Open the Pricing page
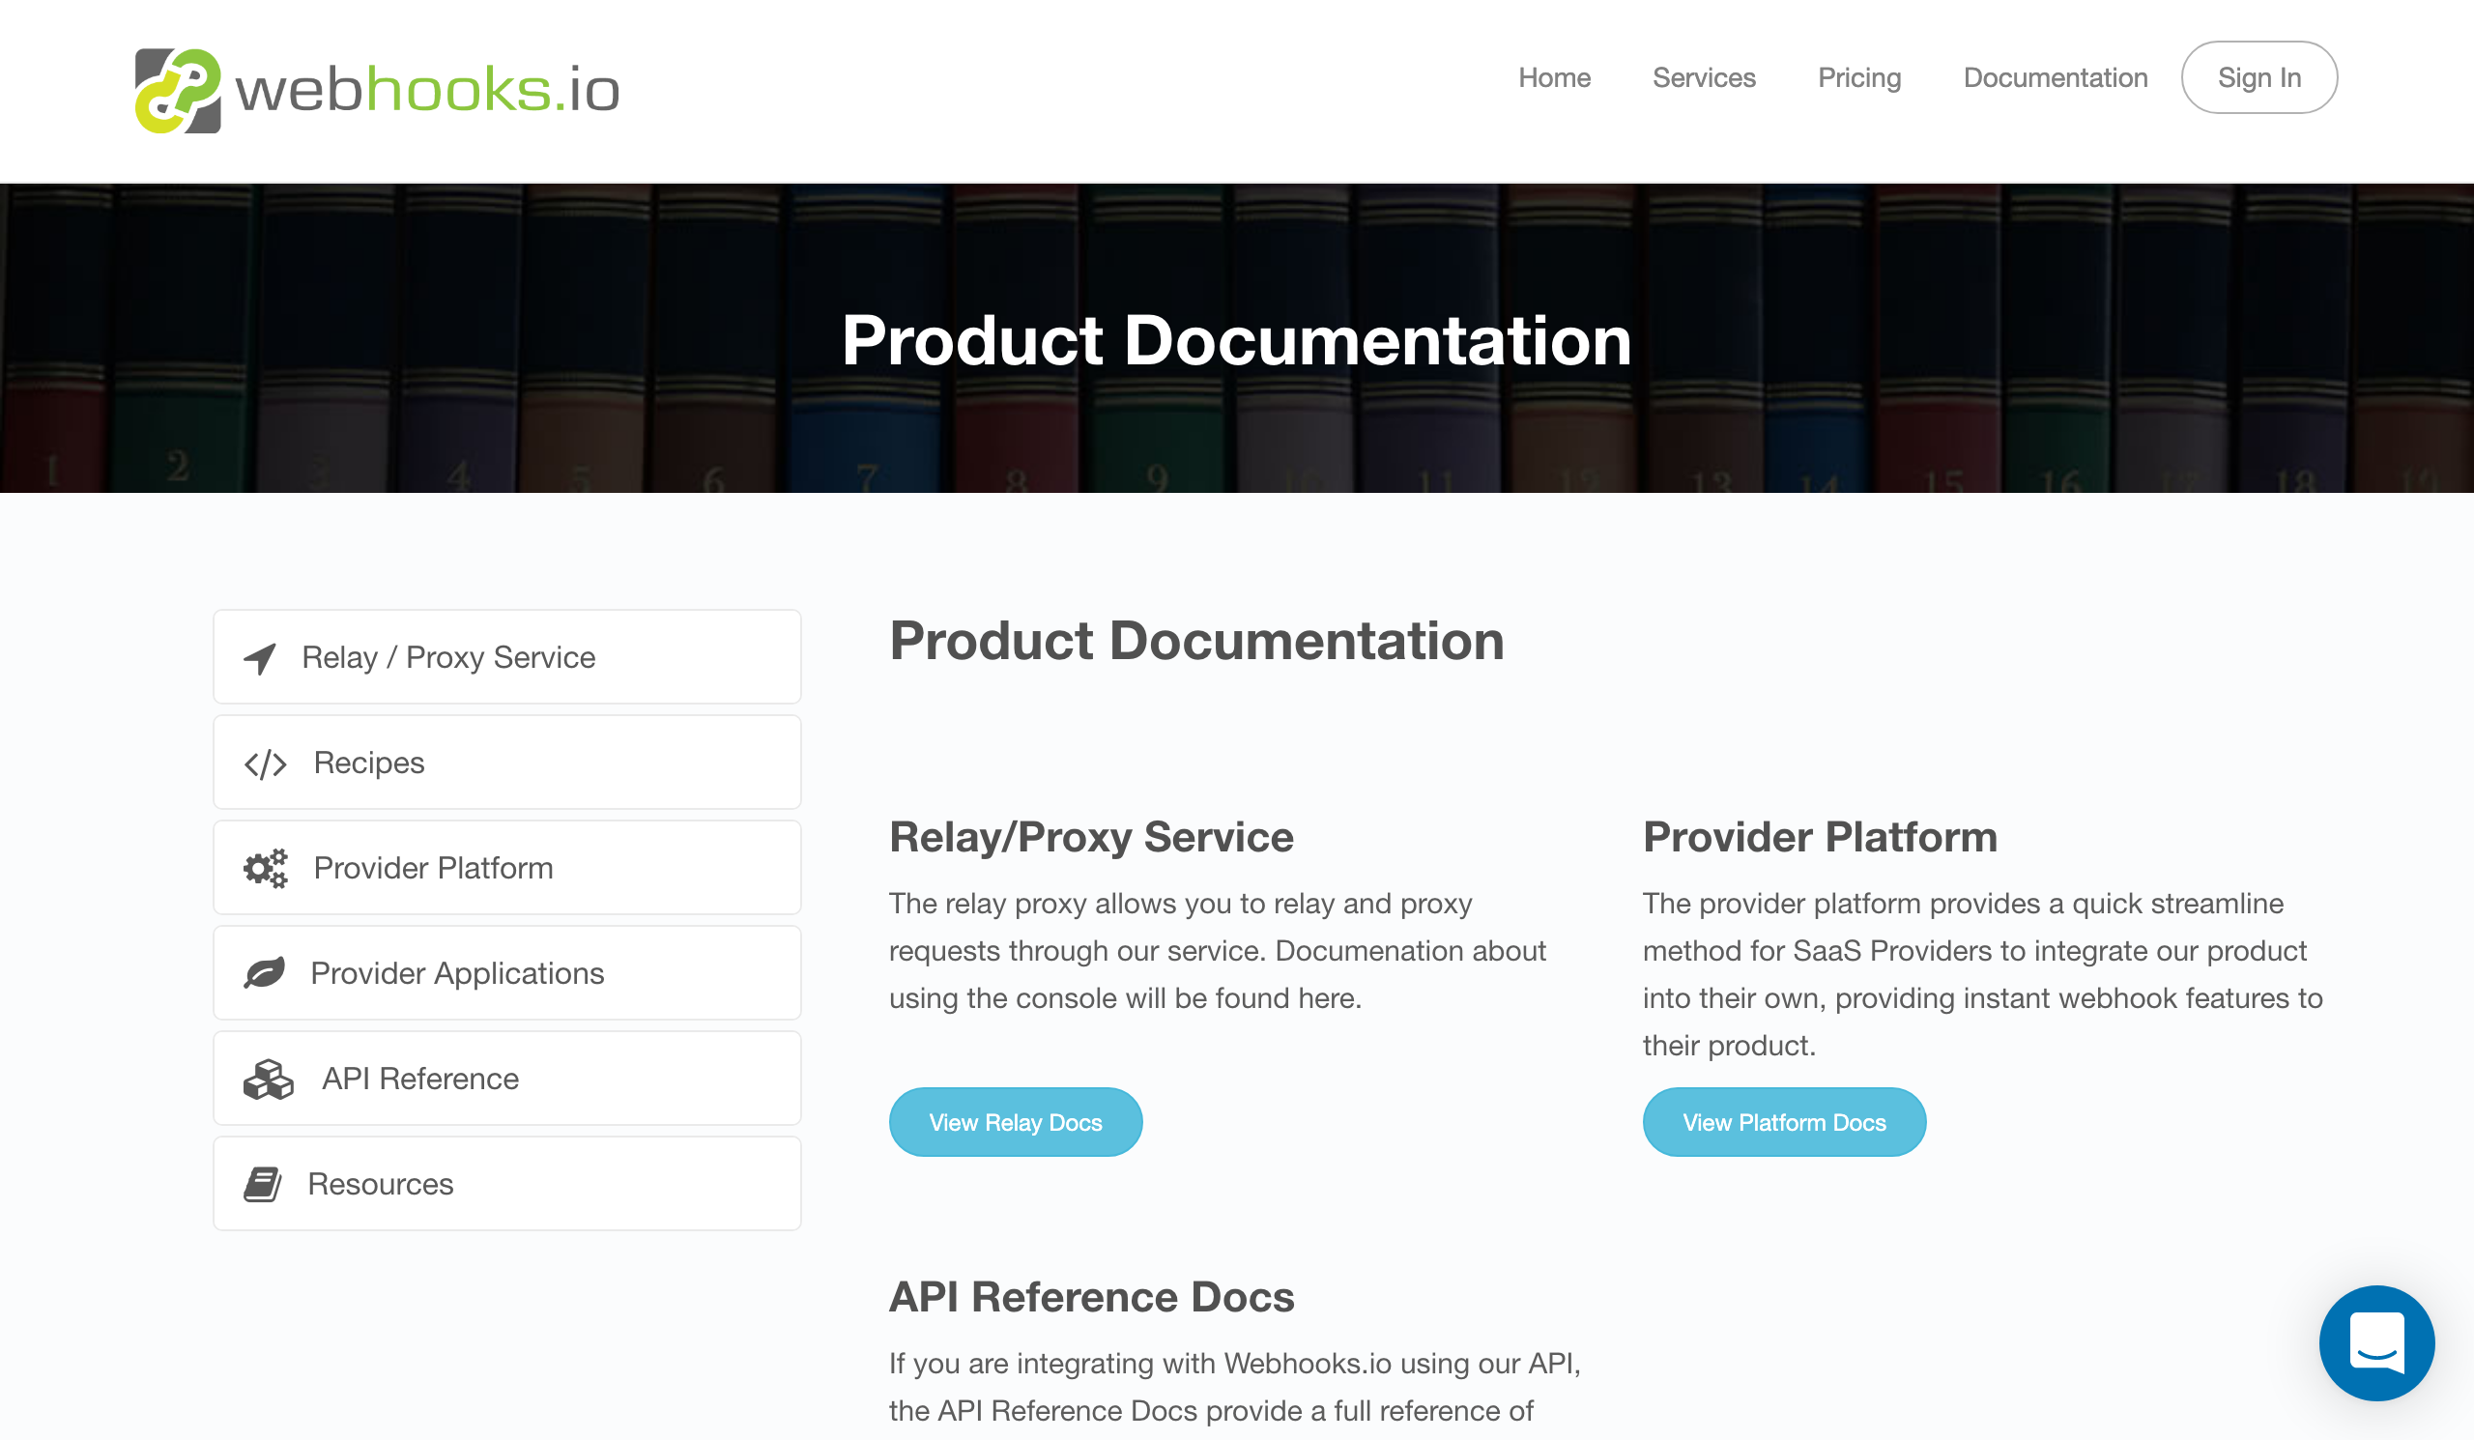Viewport: 2474px width, 1440px height. tap(1858, 77)
